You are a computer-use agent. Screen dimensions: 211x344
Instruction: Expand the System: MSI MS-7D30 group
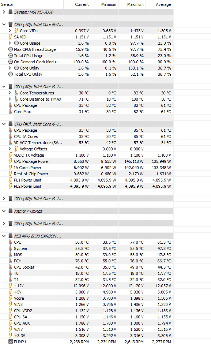tap(4, 12)
